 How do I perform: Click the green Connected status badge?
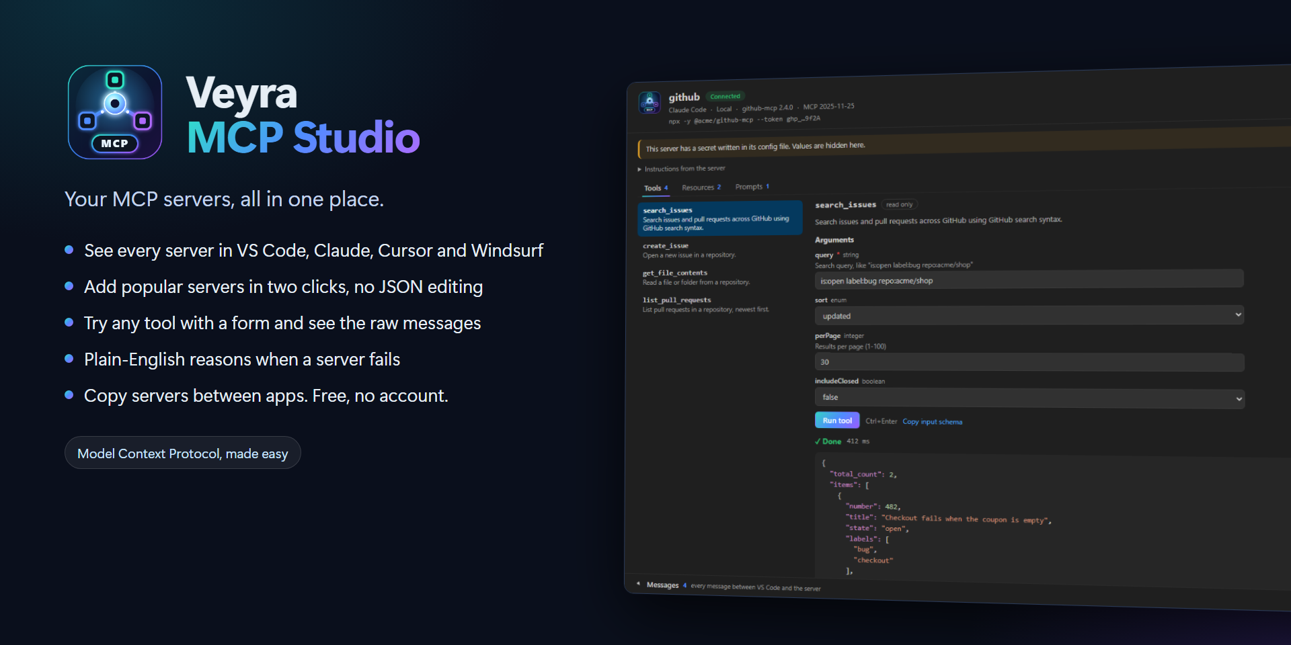[x=725, y=96]
